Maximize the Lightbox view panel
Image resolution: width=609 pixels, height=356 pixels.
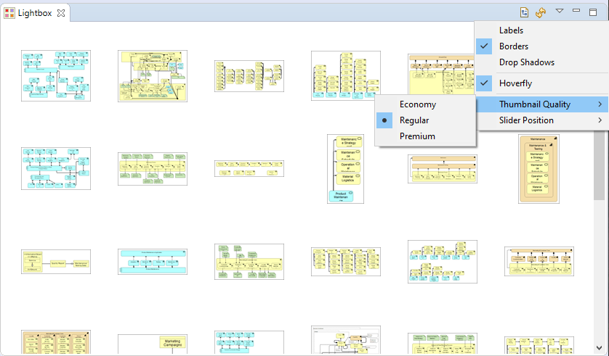point(593,12)
